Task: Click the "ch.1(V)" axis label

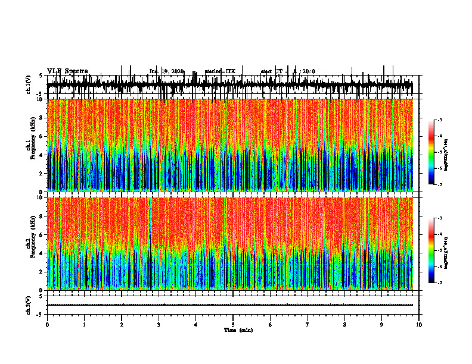Action: [28, 84]
